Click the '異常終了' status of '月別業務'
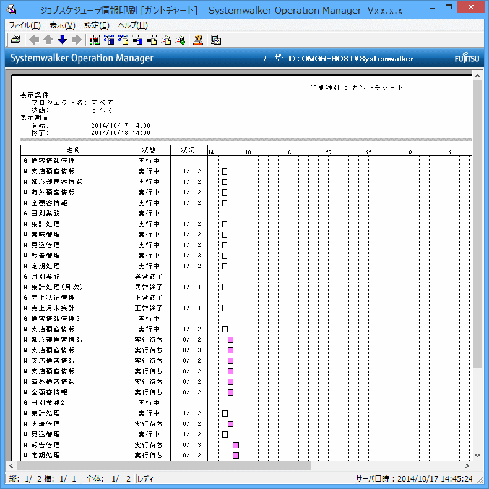 click(149, 276)
